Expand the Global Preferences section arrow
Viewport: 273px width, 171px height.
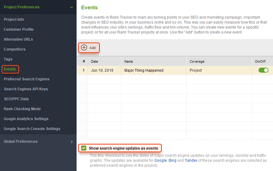(72, 142)
